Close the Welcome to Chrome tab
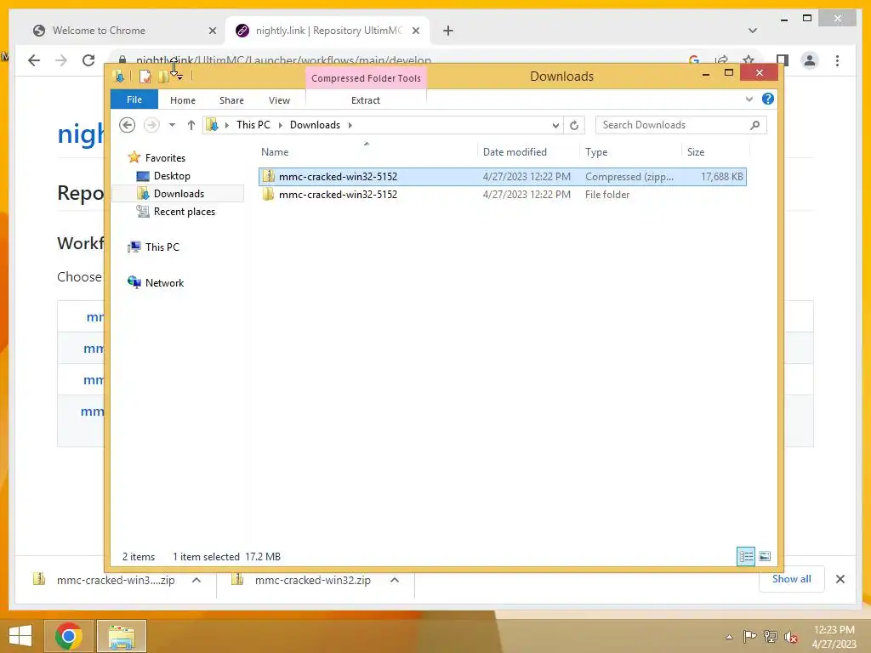 (212, 31)
